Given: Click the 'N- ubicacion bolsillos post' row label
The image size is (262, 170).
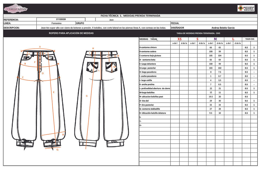Looking at the screenshot, I should coord(151,97).
